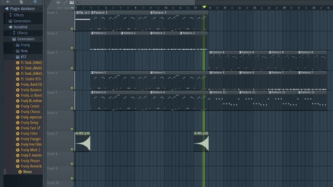
Task: Collapse the Plugin database tree arrow
Action: click(41, 9)
